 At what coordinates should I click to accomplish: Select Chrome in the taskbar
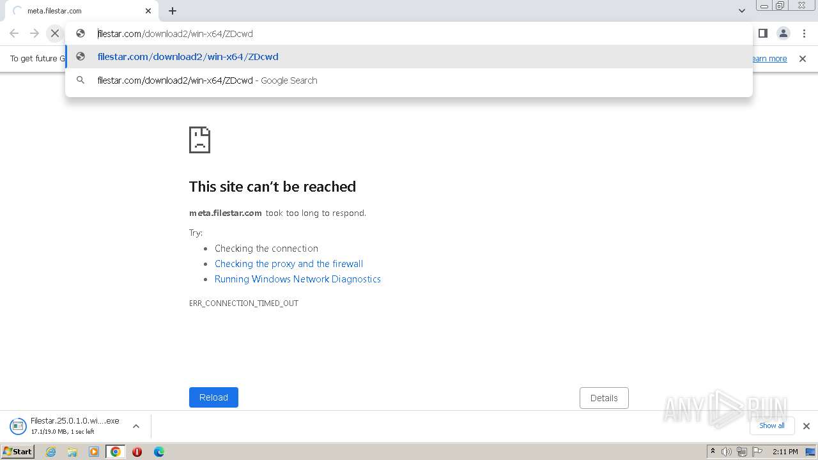pyautogui.click(x=116, y=452)
